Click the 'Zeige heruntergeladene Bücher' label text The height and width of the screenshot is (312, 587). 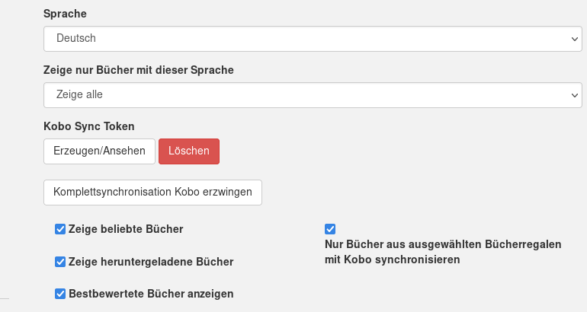151,262
